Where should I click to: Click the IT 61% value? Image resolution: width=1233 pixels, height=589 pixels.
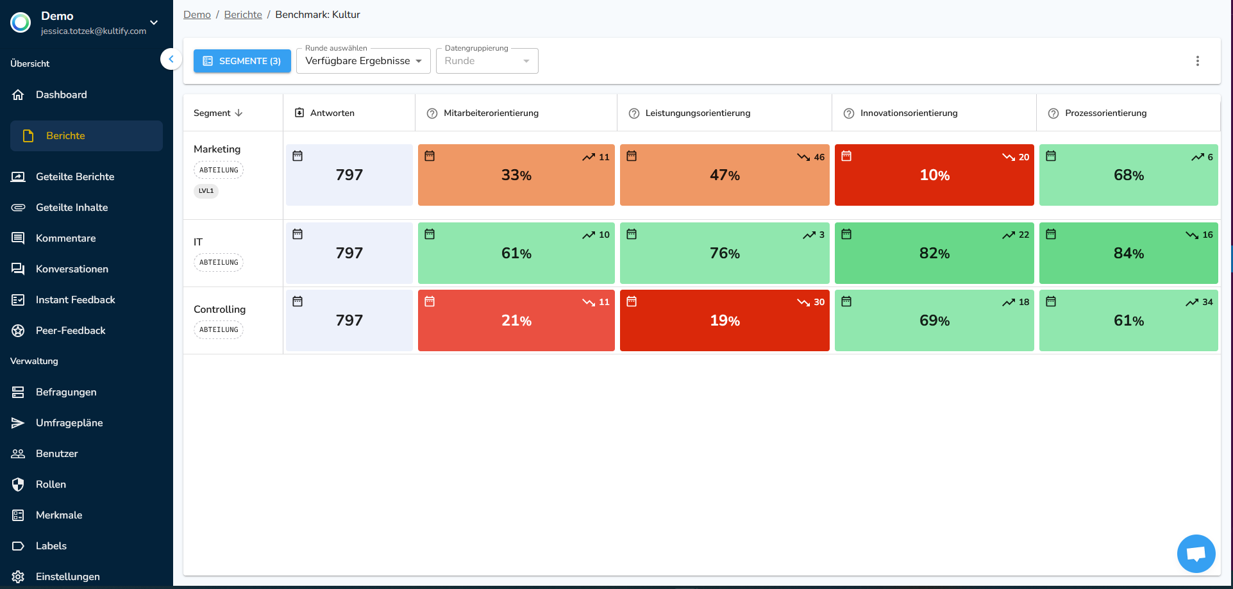point(516,253)
